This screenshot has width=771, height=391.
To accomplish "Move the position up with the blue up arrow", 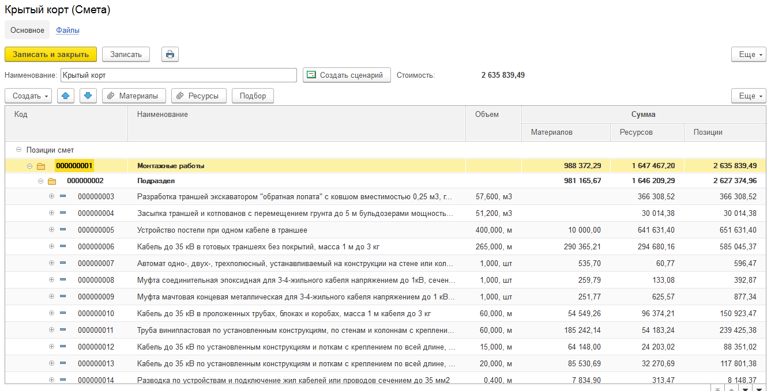I will coord(66,96).
